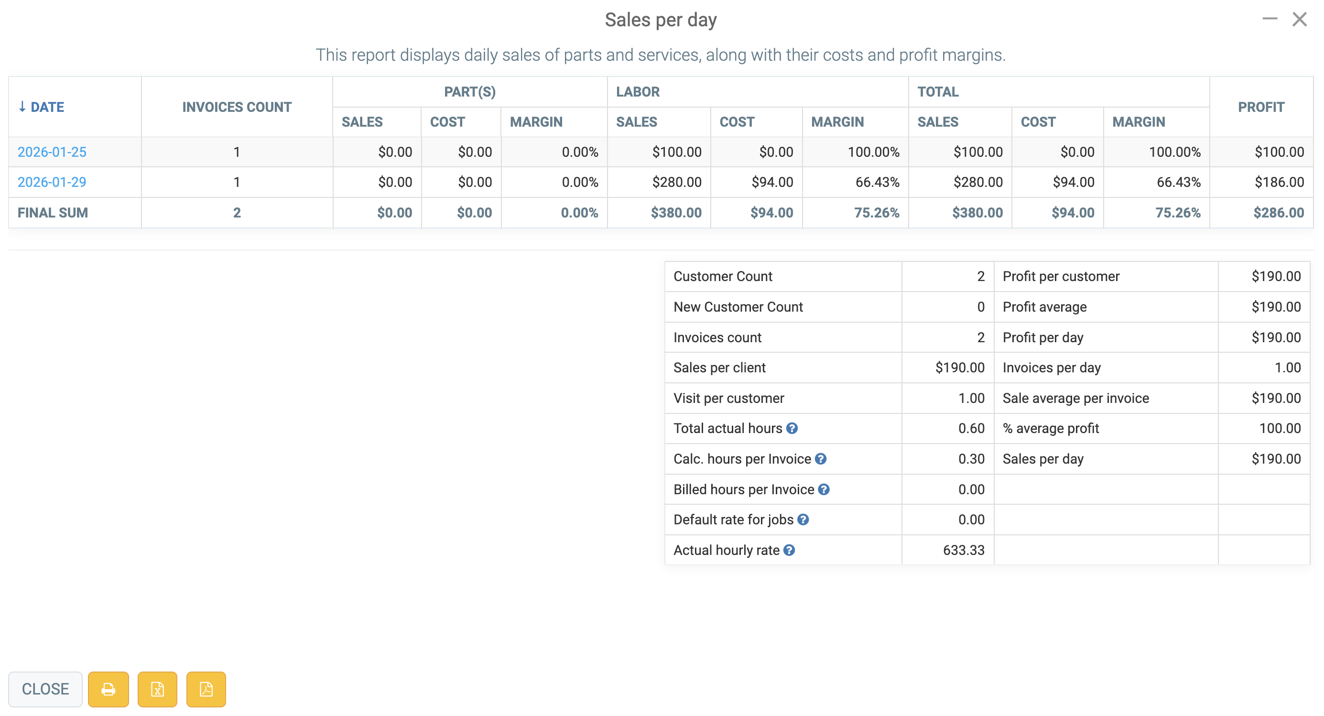Minimize the Sales per day dialog

pos(1270,19)
